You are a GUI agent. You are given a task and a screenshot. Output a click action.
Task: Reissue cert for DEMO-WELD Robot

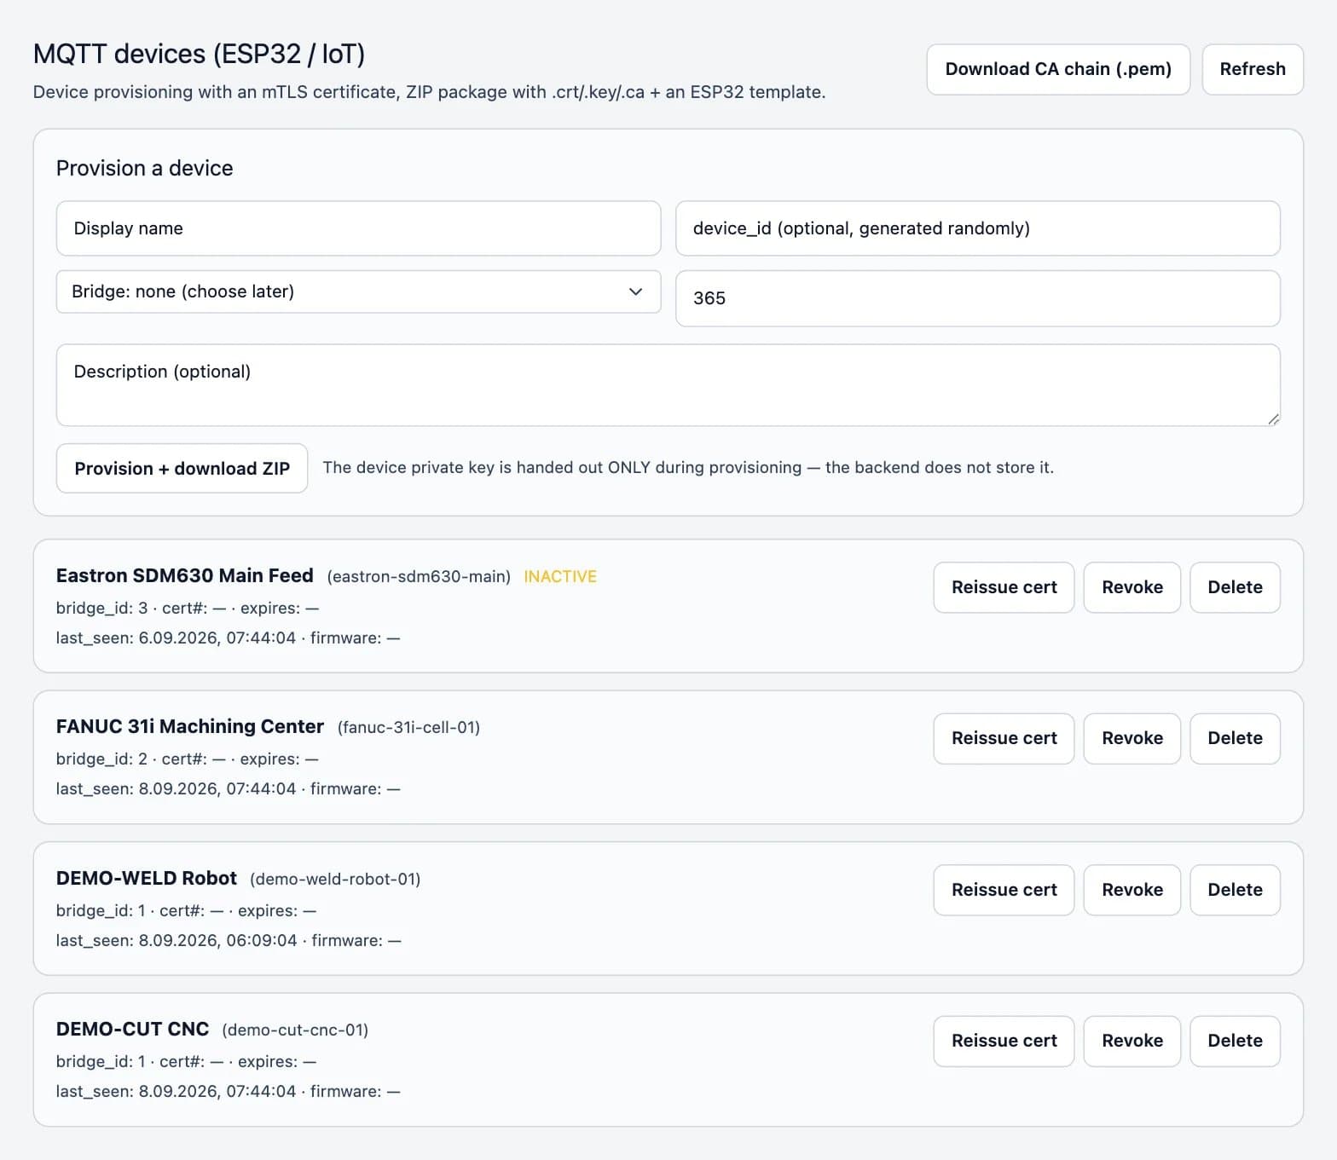(x=1004, y=890)
